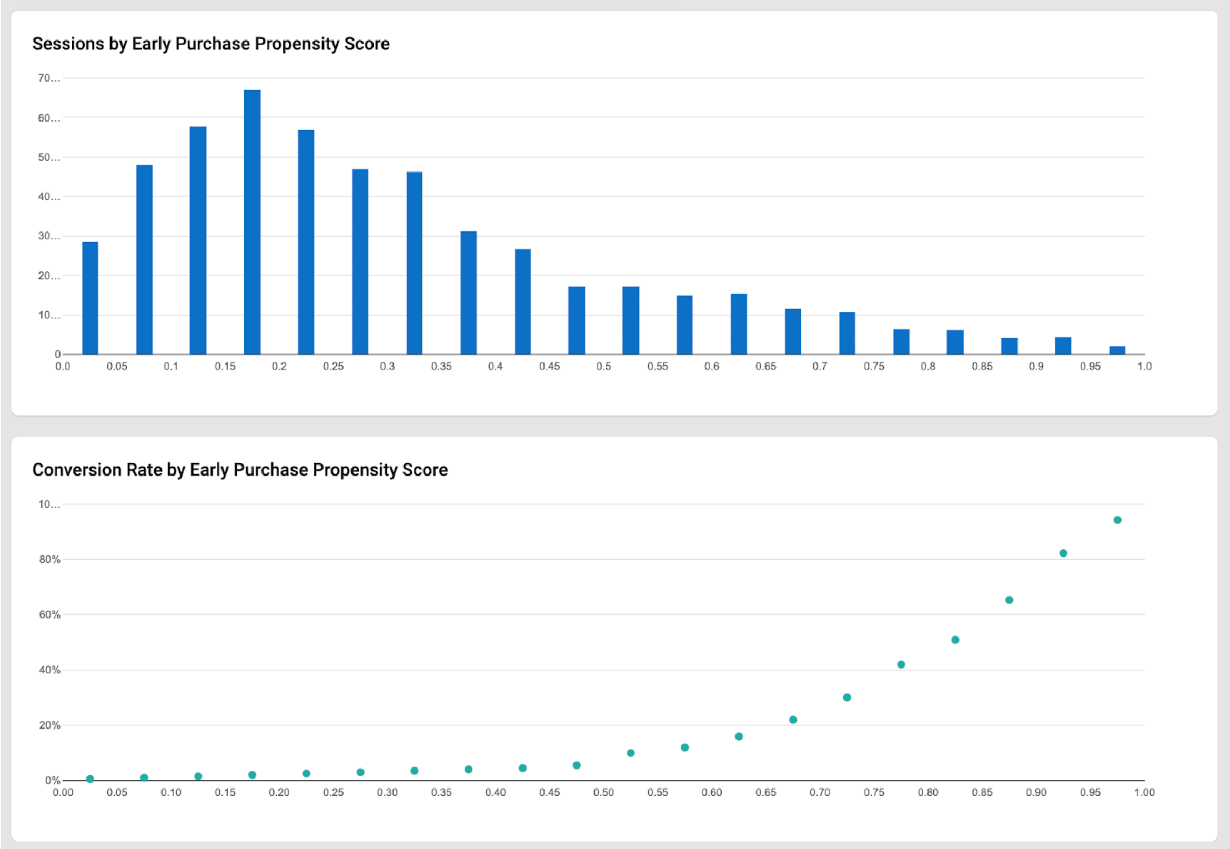Click the 'Sessions by Early Purchase Propensity Score' title
This screenshot has width=1230, height=849.
pos(210,44)
